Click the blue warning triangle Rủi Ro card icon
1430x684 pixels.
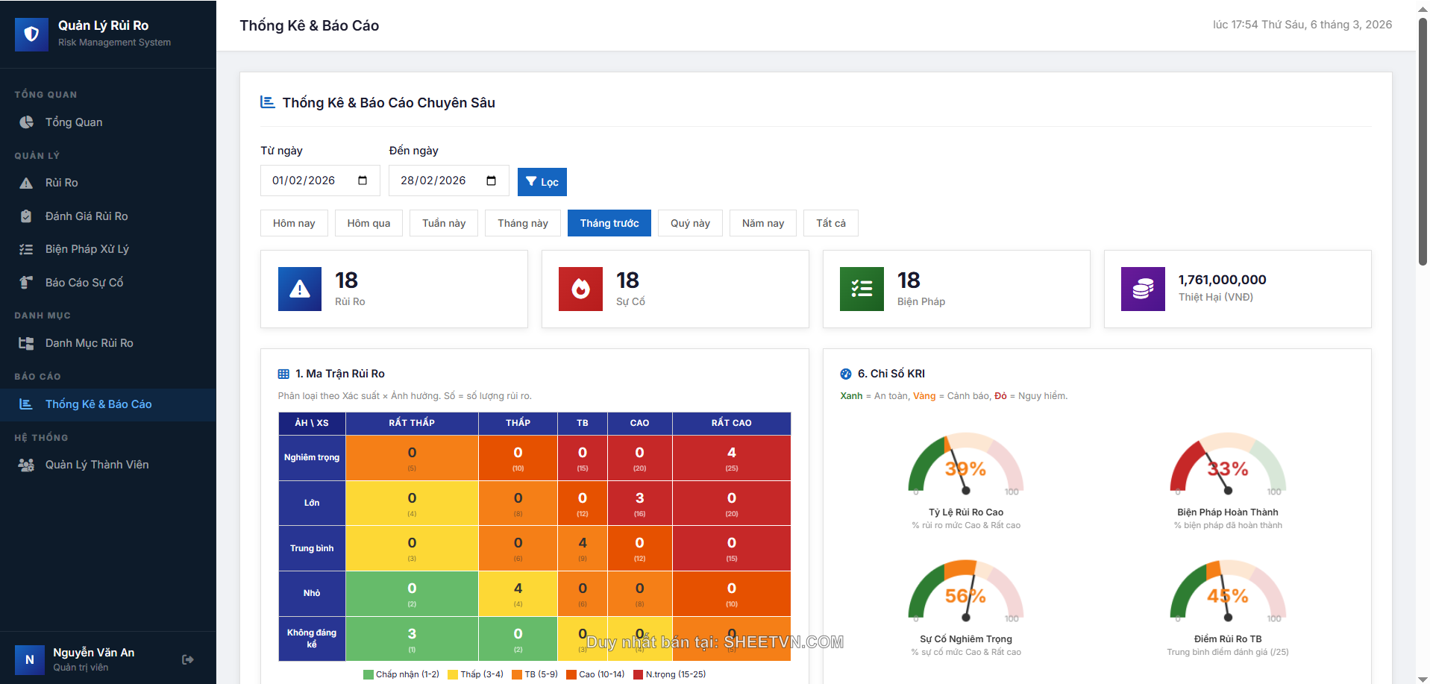click(299, 289)
